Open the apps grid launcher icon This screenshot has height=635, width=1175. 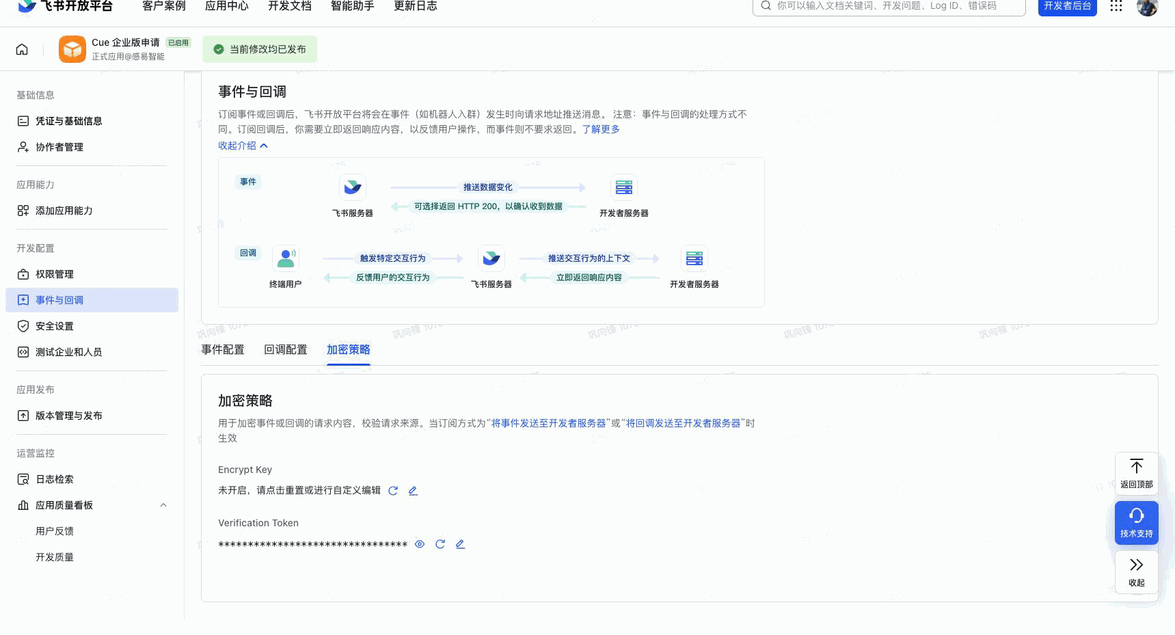click(1116, 6)
